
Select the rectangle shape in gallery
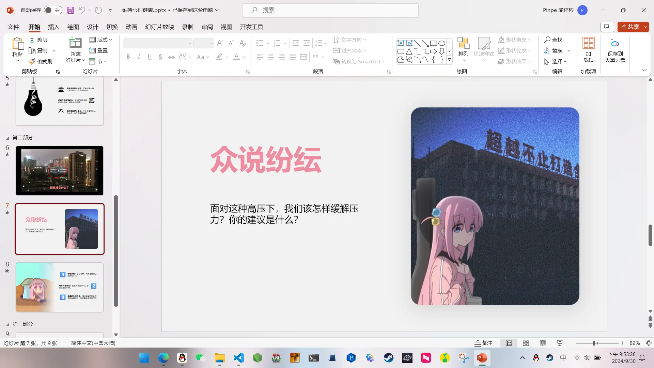[434, 43]
